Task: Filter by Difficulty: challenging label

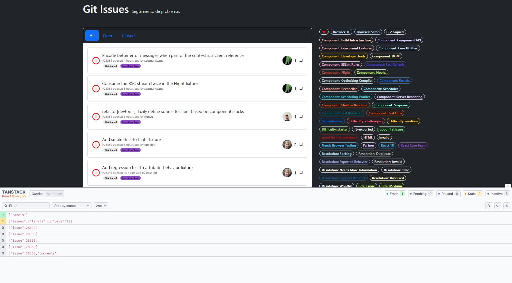Action: point(366,121)
